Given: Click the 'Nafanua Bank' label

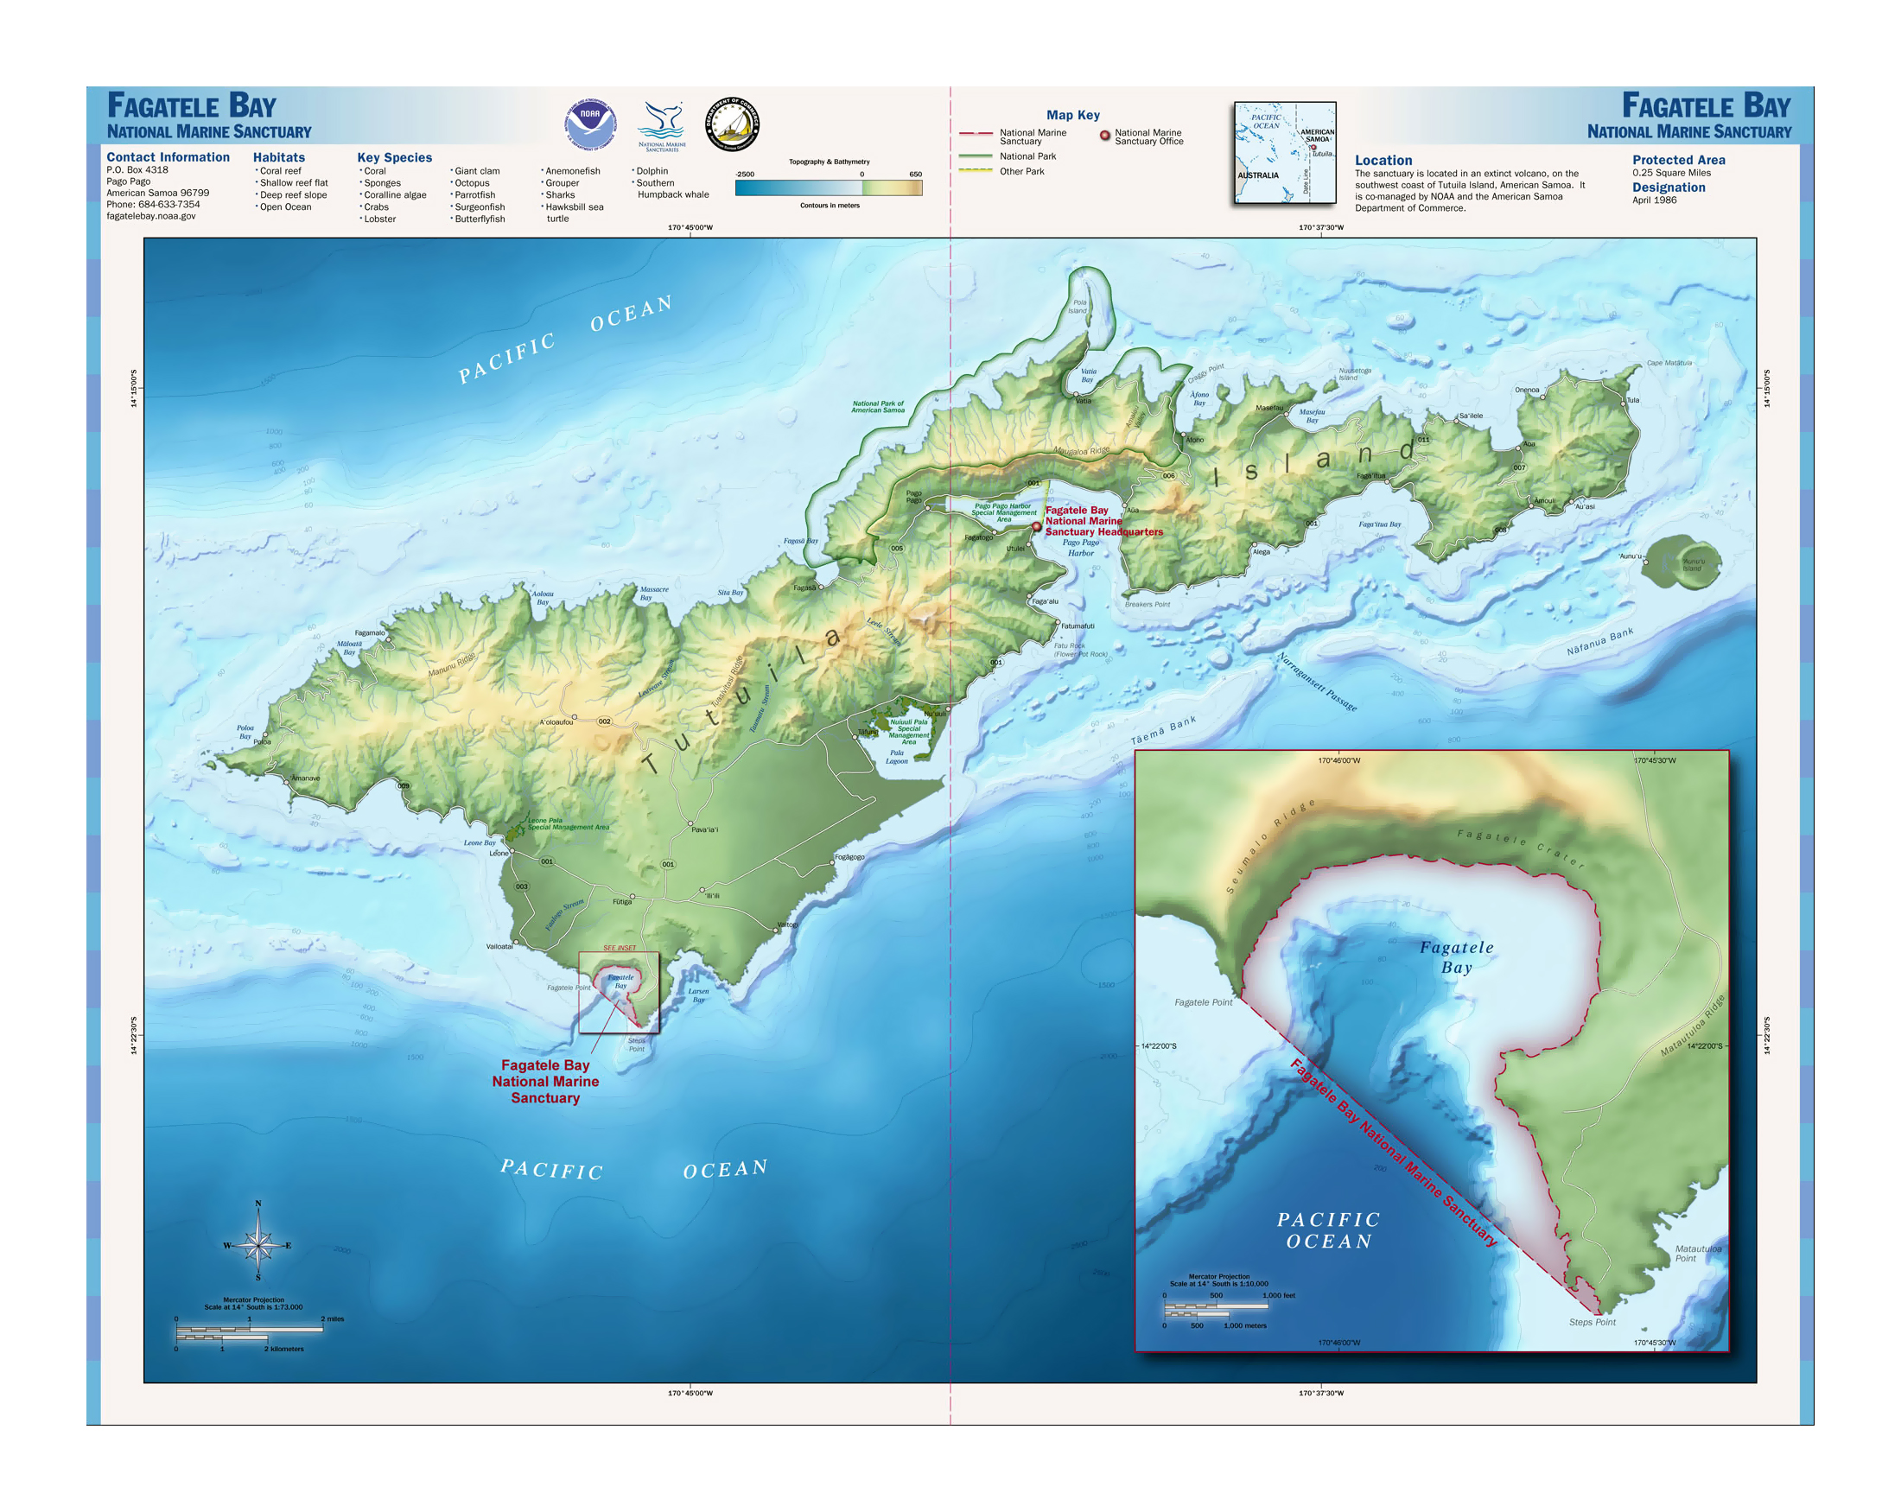Looking at the screenshot, I should tap(1599, 641).
